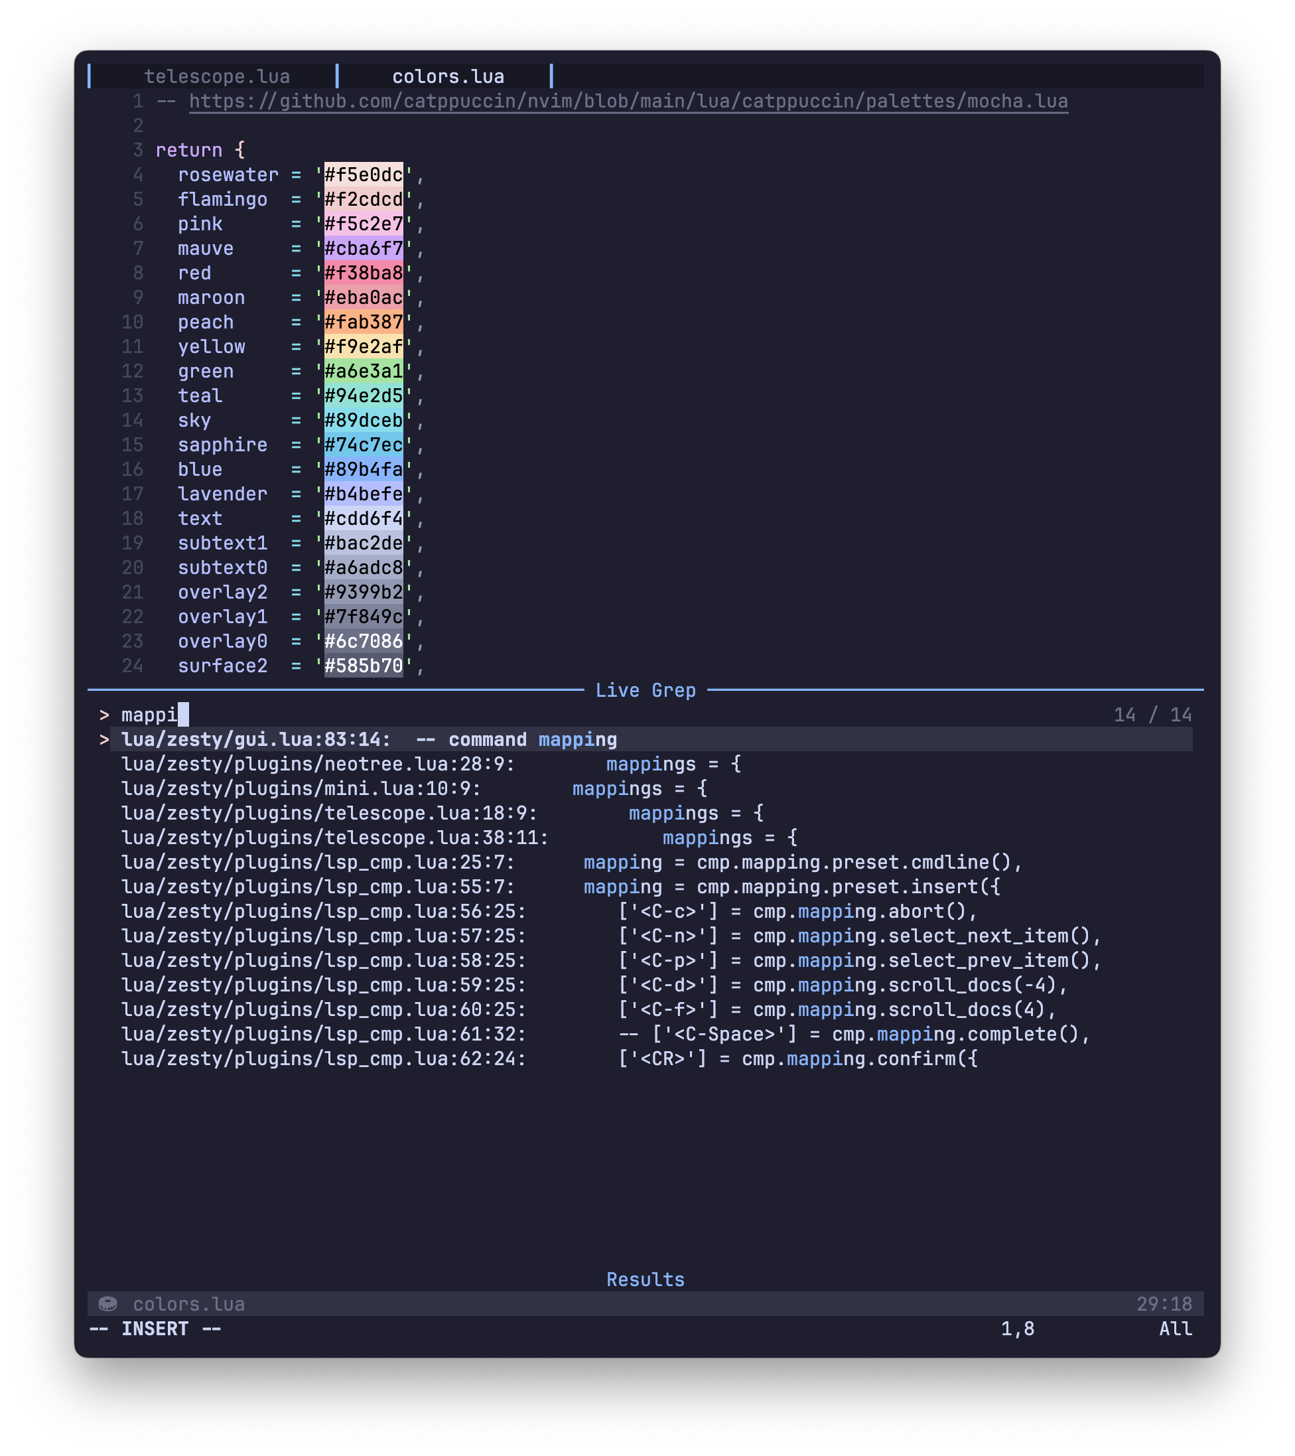Open the catppuccin mocha.lua GitHub URL
1295x1456 pixels.
click(x=628, y=101)
